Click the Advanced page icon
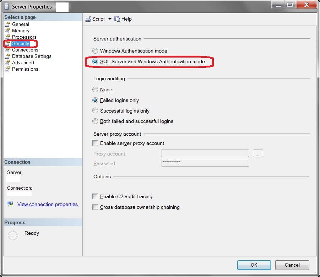 click(x=7, y=63)
